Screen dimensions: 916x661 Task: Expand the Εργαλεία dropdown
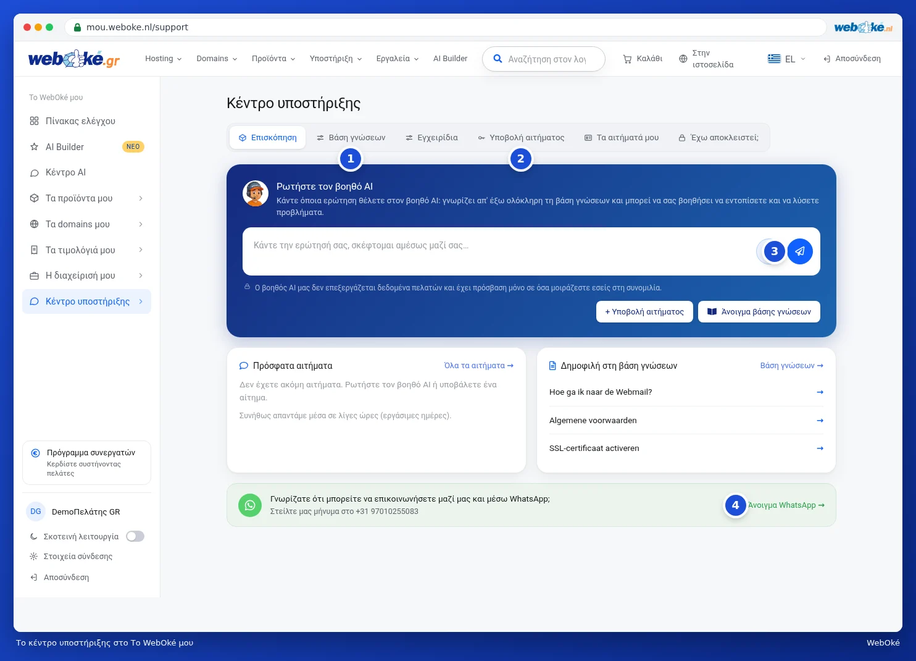point(398,59)
